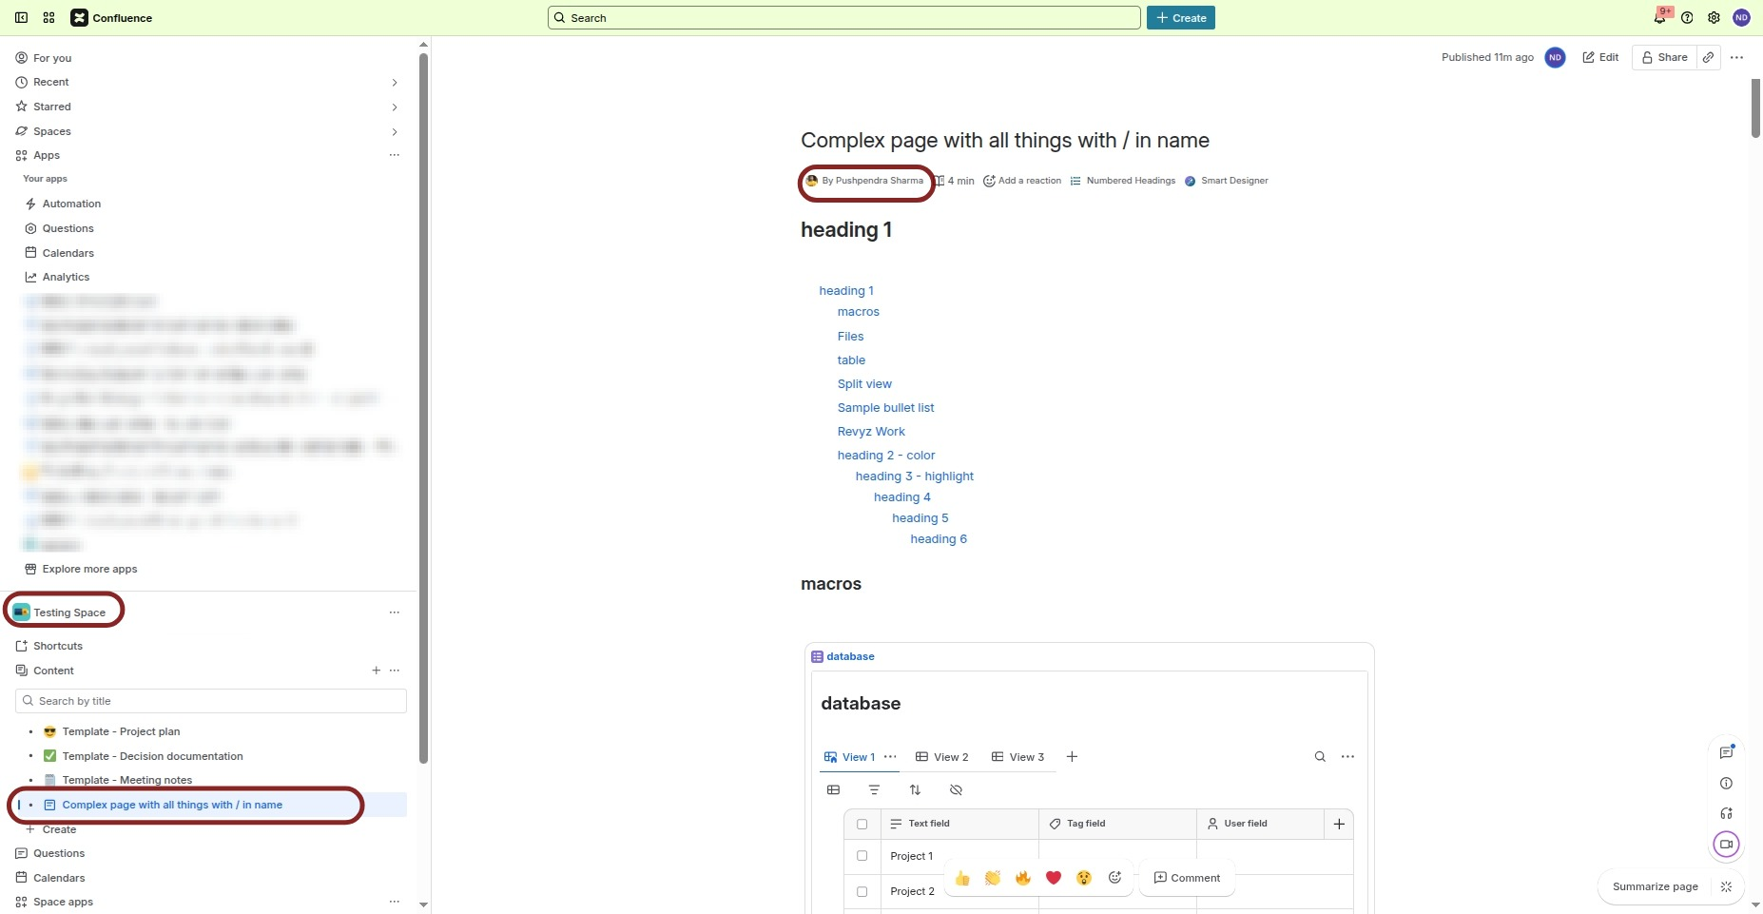The width and height of the screenshot is (1763, 914).
Task: Click the Search by title field
Action: (217, 701)
